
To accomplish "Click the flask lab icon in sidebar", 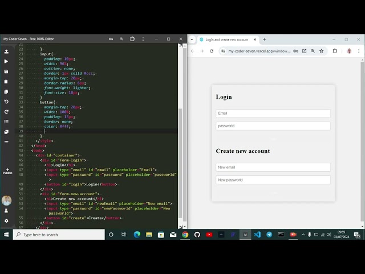I will click(6, 211).
